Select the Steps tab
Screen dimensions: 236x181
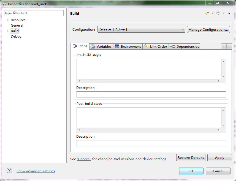pyautogui.click(x=80, y=46)
